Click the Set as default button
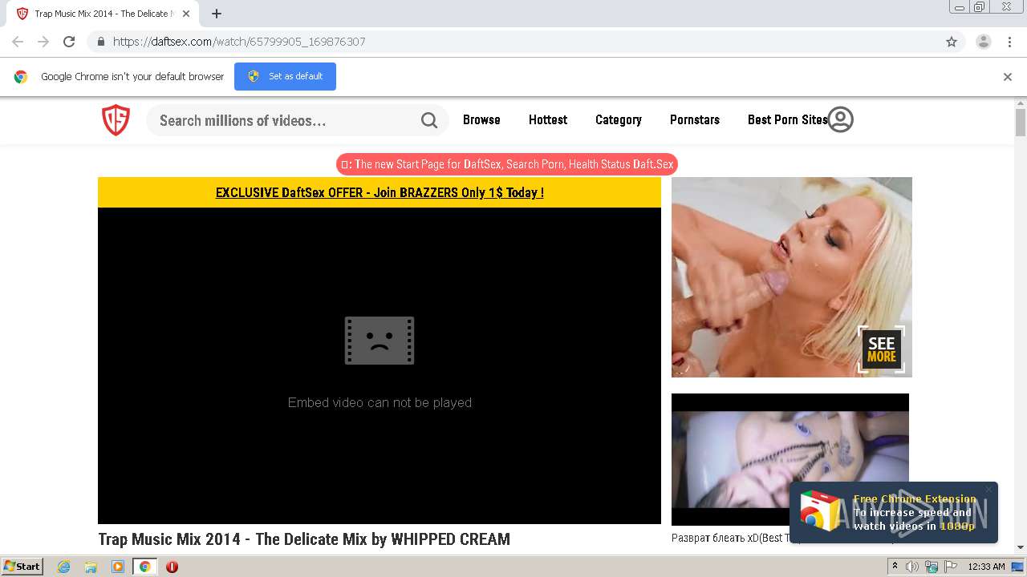 (x=285, y=76)
